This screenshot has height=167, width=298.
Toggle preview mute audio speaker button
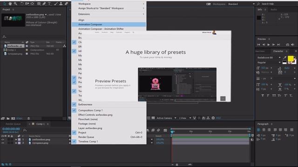coord(293,45)
